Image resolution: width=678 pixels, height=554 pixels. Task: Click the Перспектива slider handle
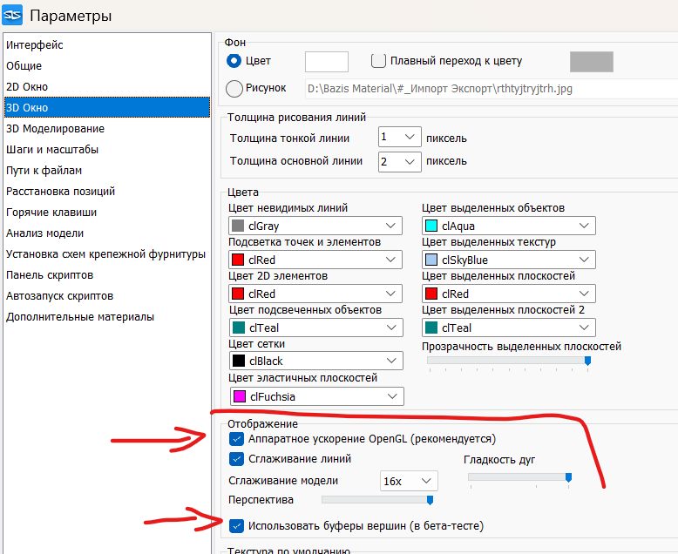tap(430, 500)
